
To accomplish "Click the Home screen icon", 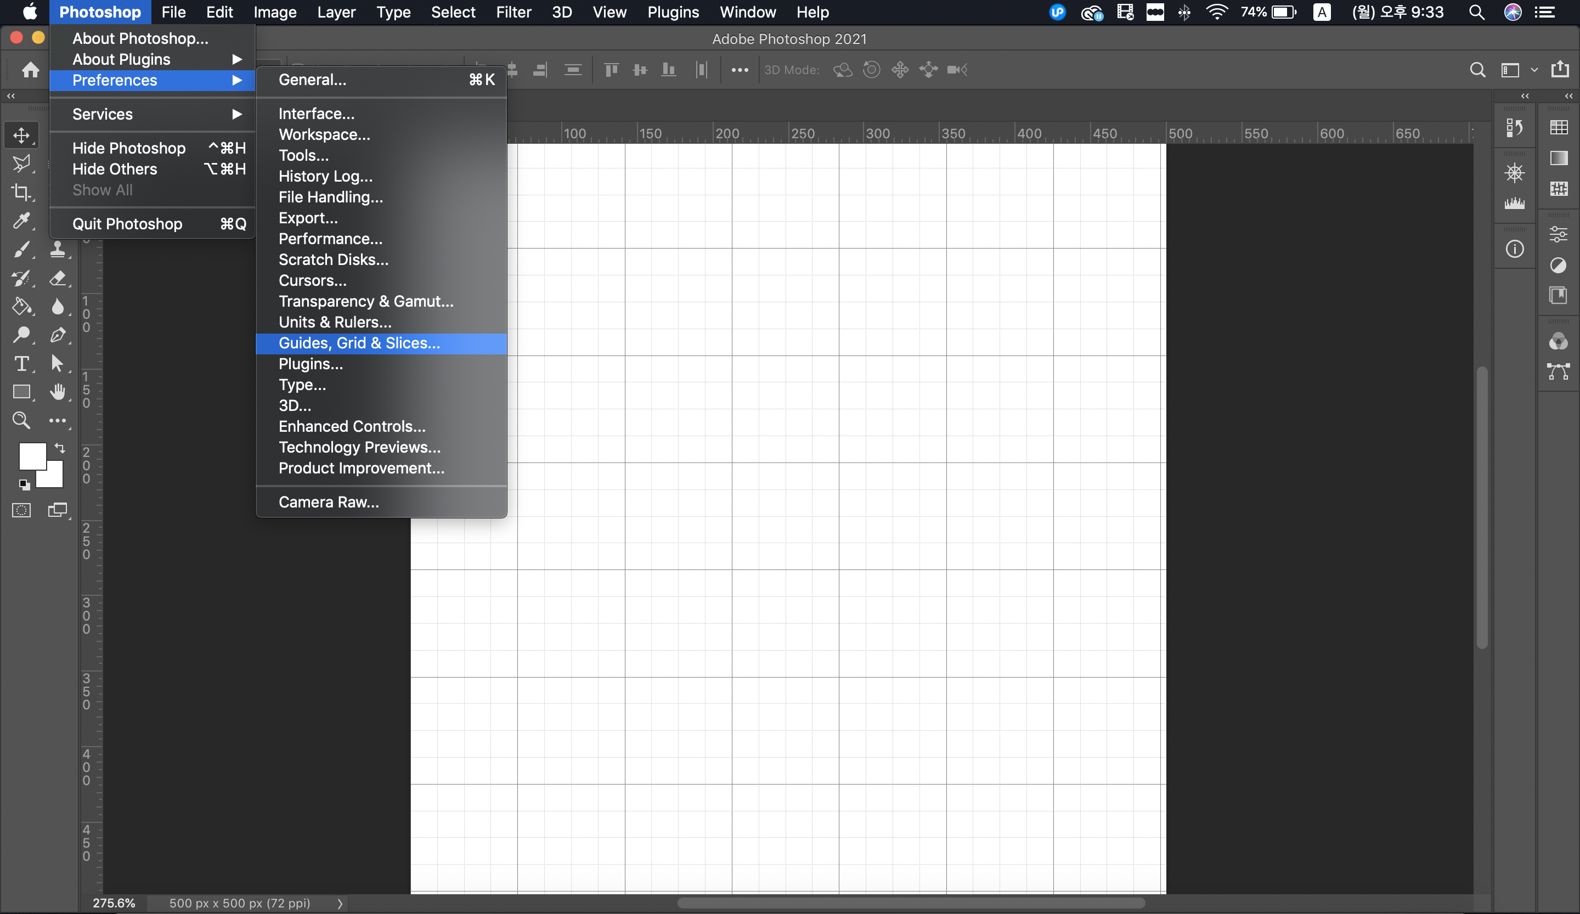I will pos(30,70).
